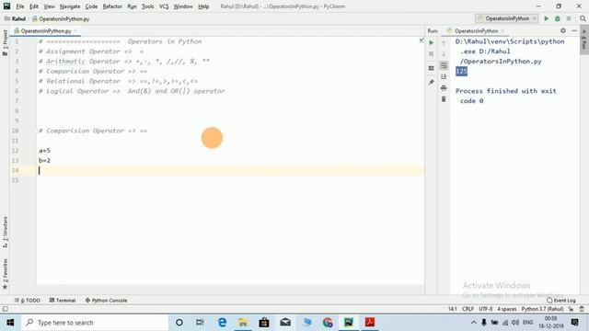Hide the Run tool window

click(574, 30)
